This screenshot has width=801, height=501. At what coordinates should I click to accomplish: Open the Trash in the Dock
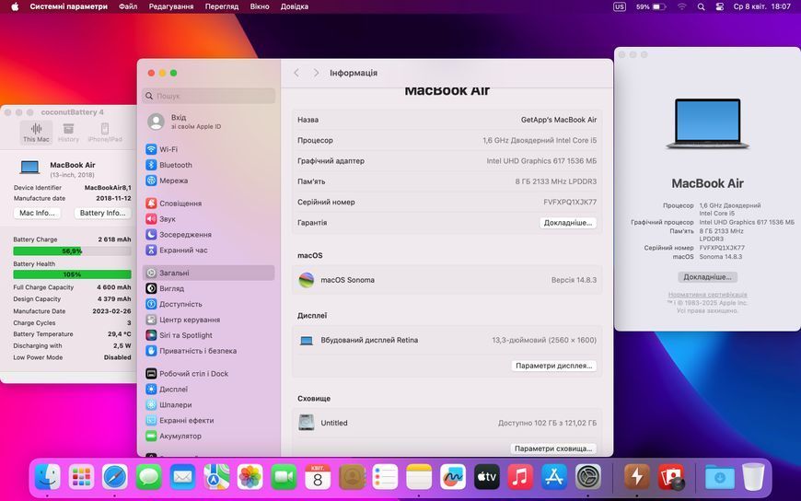pyautogui.click(x=753, y=477)
